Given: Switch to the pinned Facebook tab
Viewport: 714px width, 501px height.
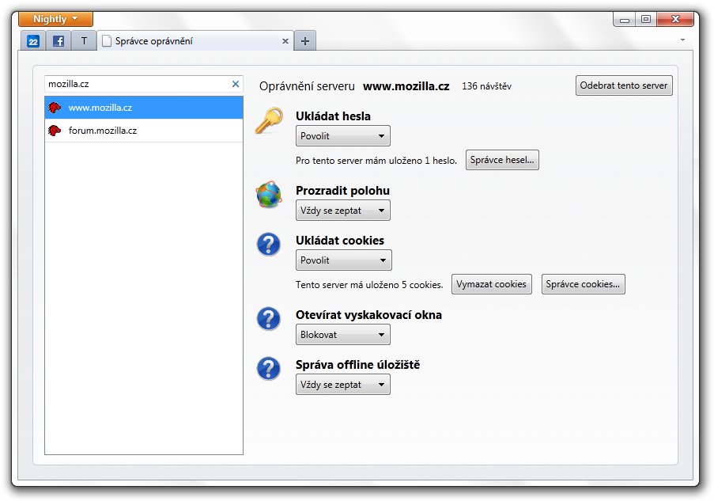Looking at the screenshot, I should [59, 41].
